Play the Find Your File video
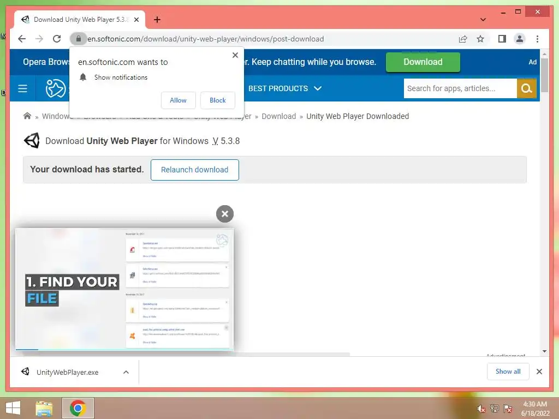 (x=124, y=289)
